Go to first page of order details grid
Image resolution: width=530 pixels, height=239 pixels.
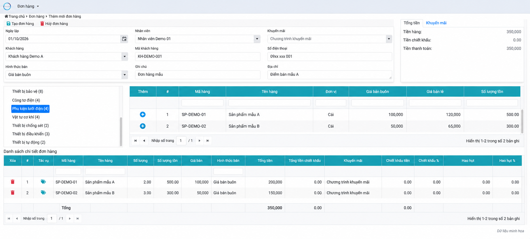click(x=9, y=219)
